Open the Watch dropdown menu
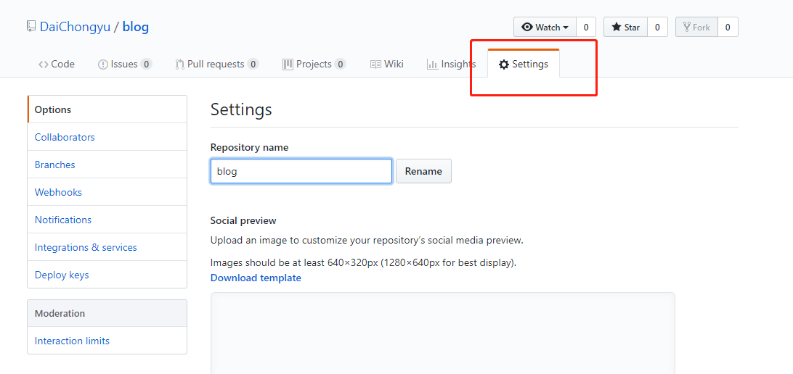The height and width of the screenshot is (374, 793). pos(545,28)
